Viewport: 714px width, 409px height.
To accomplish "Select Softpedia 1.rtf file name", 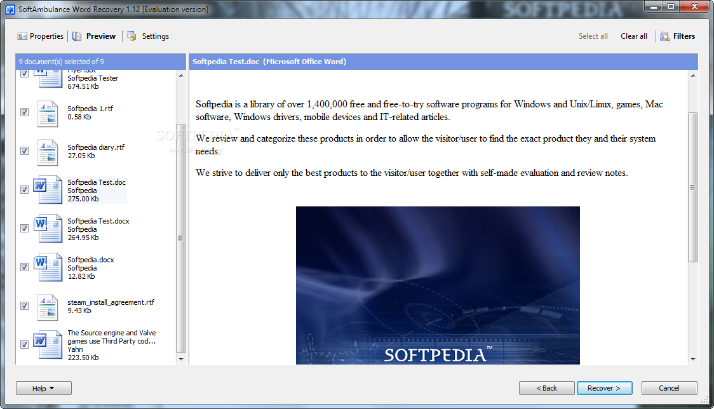I will [x=90, y=109].
